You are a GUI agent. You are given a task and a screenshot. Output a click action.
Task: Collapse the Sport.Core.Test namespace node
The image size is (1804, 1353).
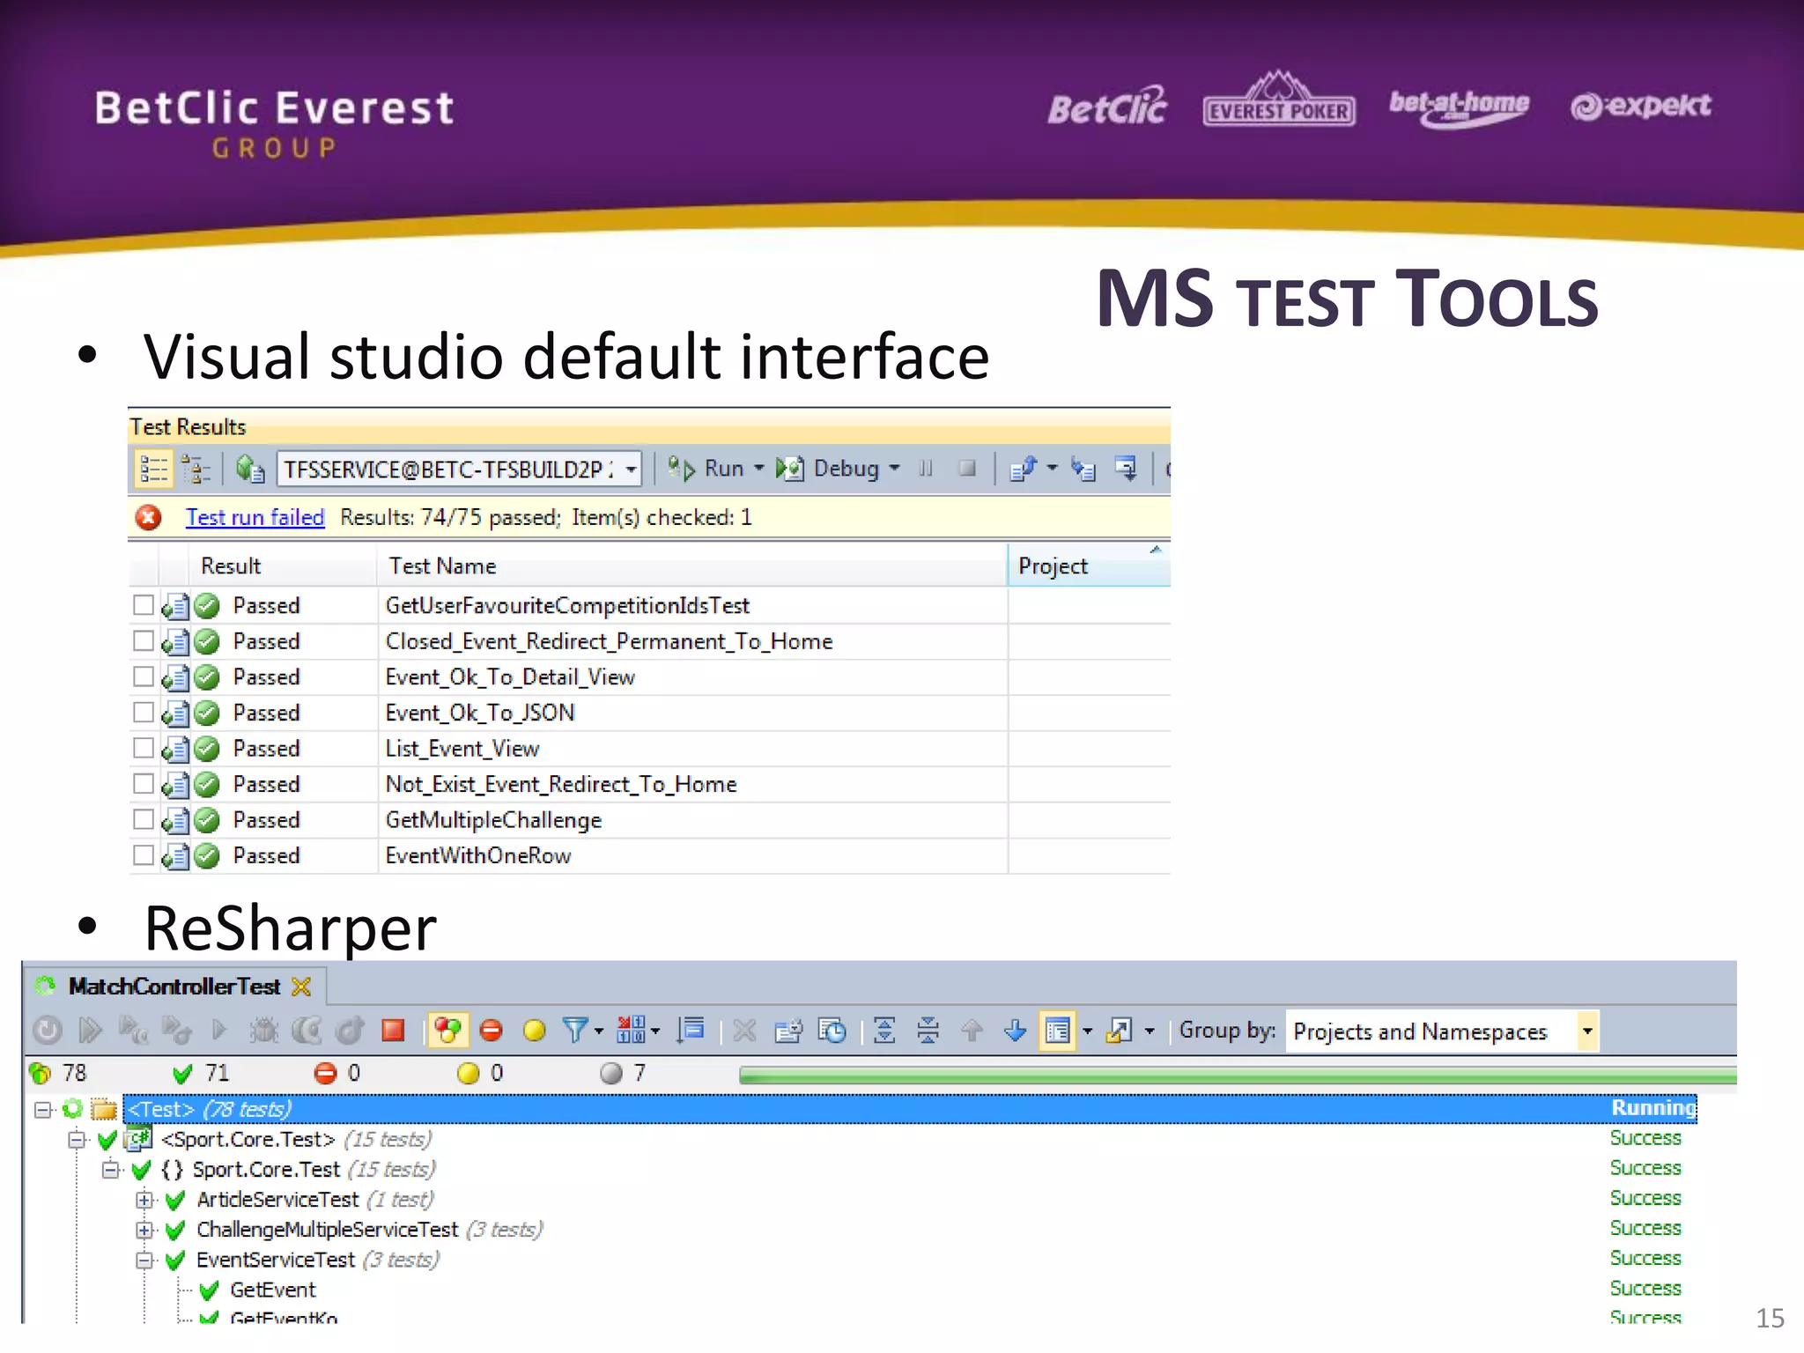[x=111, y=1170]
